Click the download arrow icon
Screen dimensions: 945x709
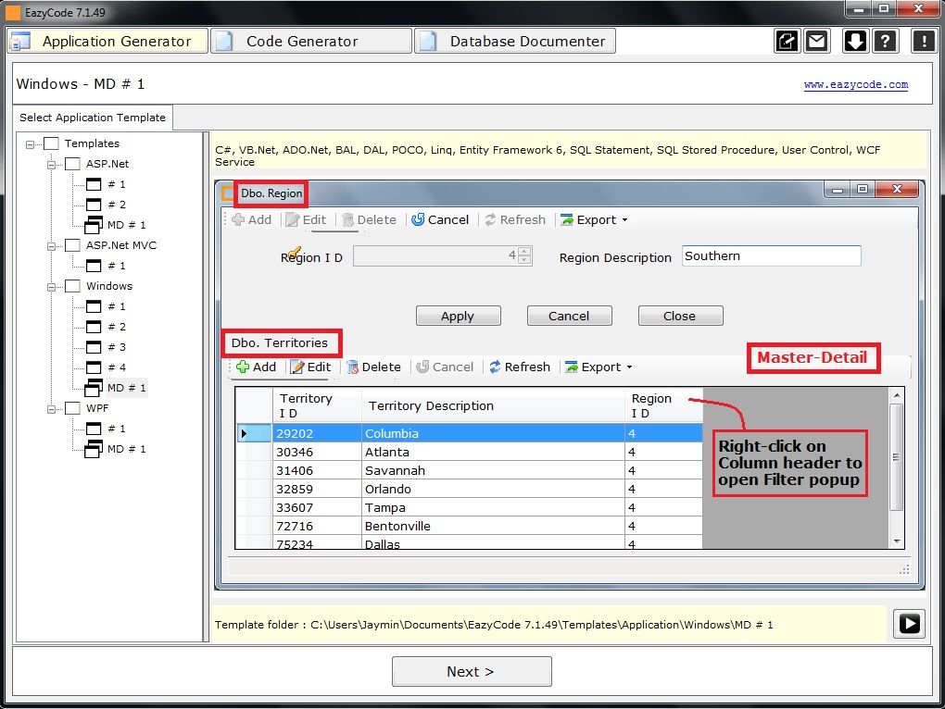pyautogui.click(x=855, y=41)
